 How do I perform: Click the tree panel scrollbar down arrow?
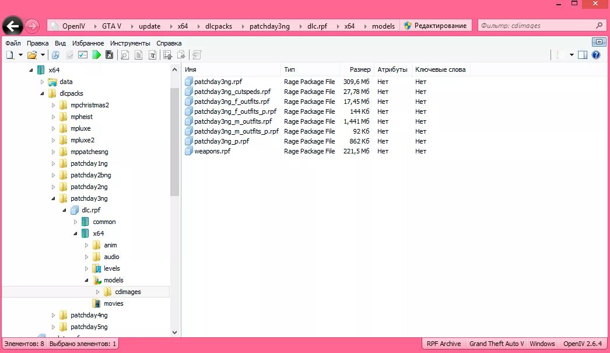tap(175, 333)
